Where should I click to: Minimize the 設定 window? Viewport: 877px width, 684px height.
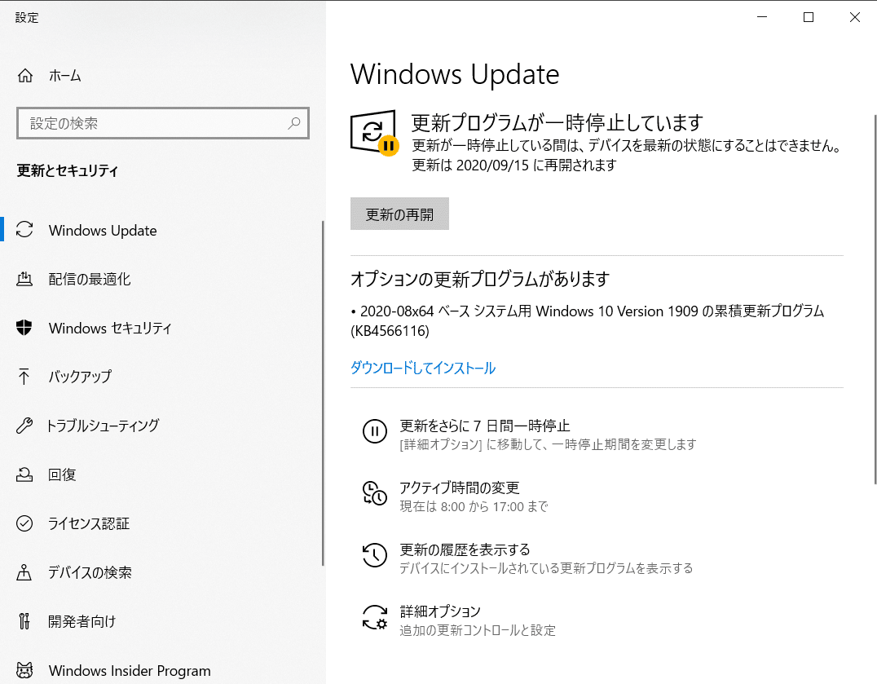click(762, 17)
